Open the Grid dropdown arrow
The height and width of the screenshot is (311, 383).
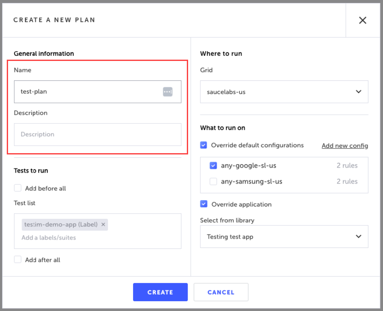pos(358,91)
